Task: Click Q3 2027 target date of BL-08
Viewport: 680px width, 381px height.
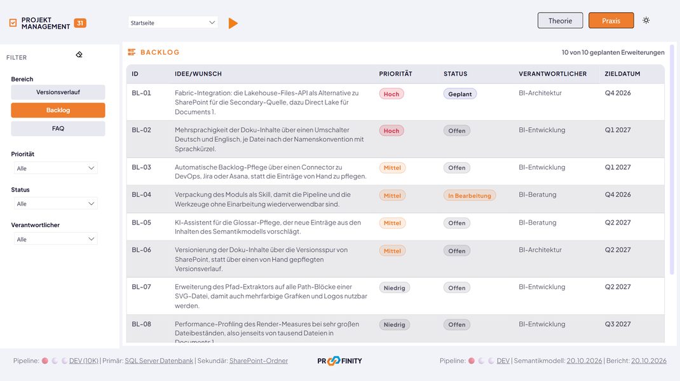Action: (618, 324)
